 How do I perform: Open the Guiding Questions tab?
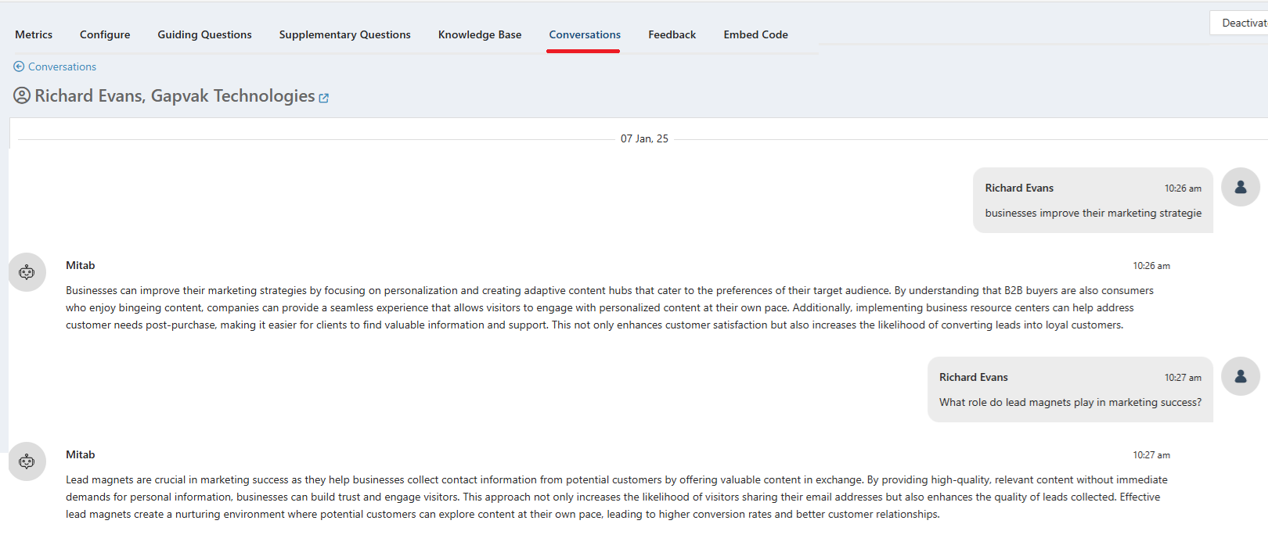click(204, 34)
